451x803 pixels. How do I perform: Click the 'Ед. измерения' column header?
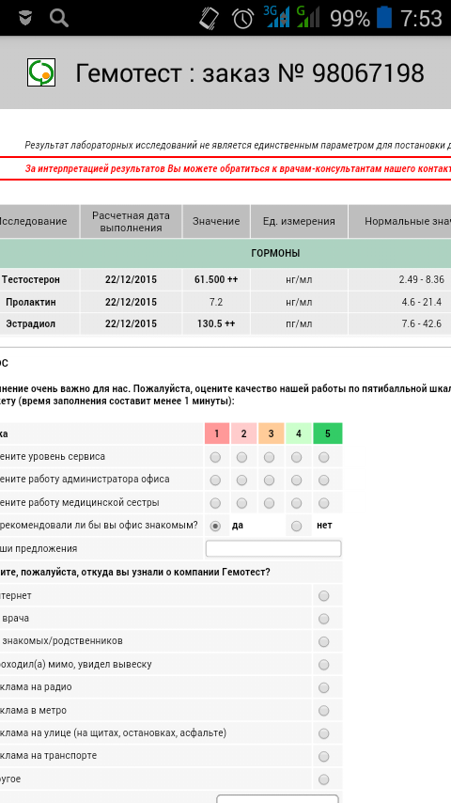299,222
